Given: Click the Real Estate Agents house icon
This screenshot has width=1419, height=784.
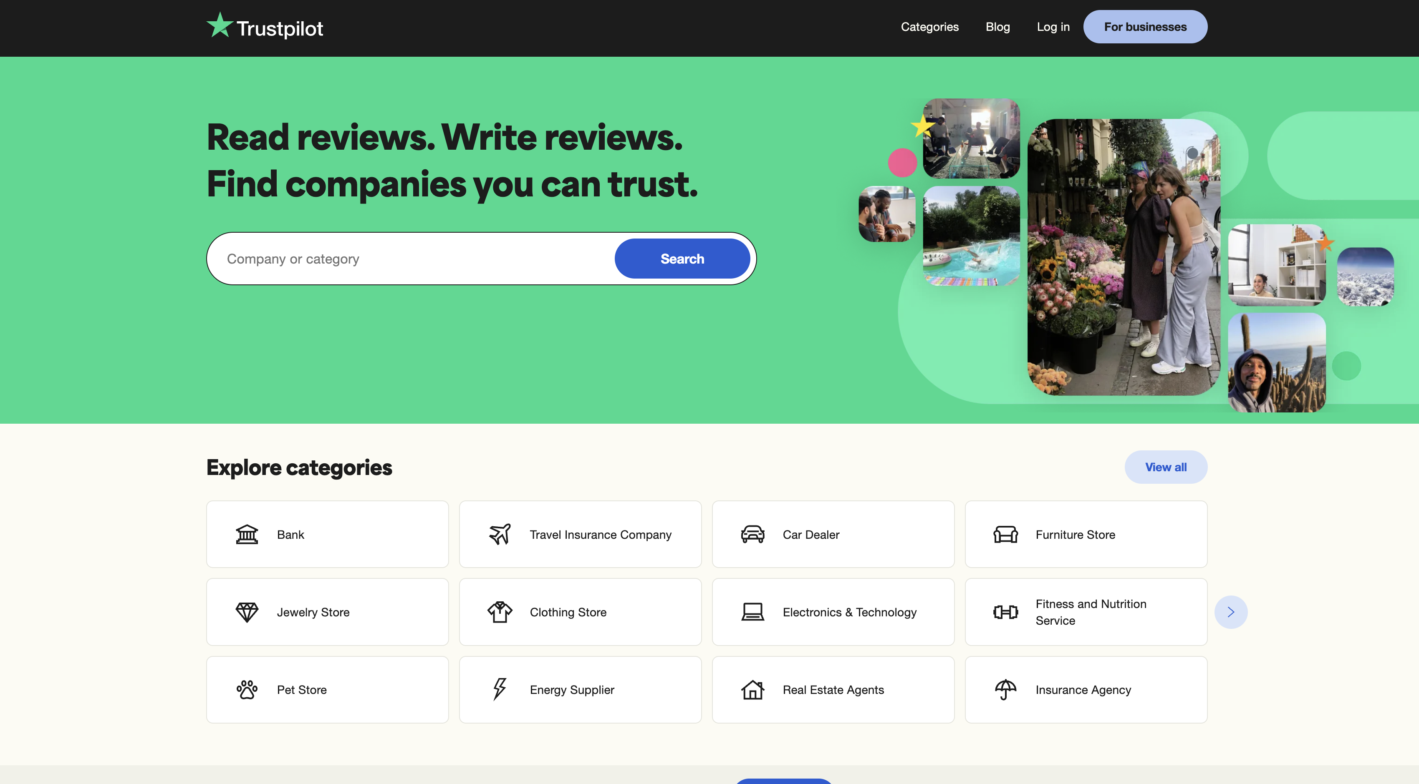Looking at the screenshot, I should (x=752, y=689).
